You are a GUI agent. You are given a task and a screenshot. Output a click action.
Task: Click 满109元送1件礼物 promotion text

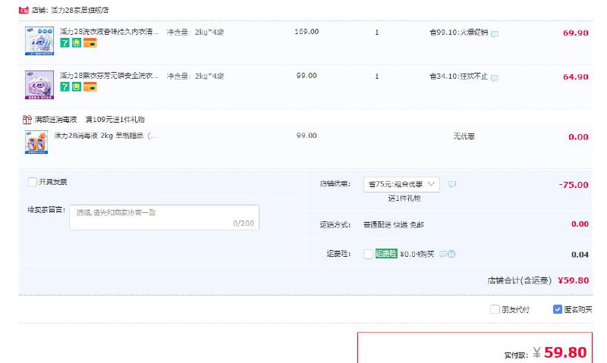click(115, 120)
